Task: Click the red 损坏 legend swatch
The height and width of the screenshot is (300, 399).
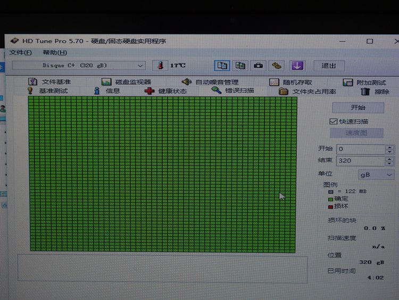Action: (x=330, y=207)
